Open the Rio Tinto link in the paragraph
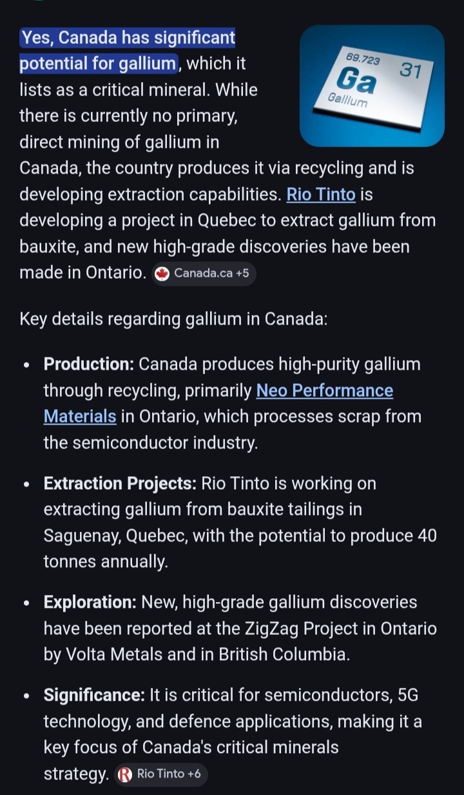 click(321, 194)
